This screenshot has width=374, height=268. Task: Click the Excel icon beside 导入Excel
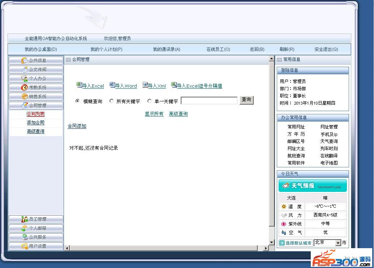coord(79,85)
